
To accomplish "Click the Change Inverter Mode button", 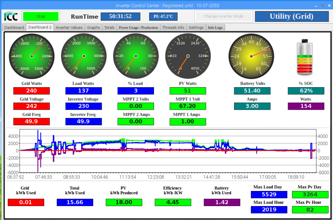I will coord(224,17).
